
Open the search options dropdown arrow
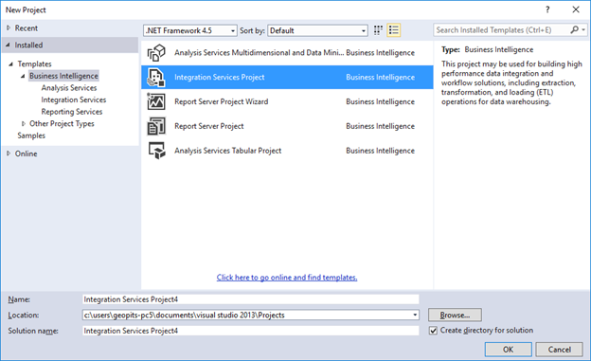coord(583,29)
